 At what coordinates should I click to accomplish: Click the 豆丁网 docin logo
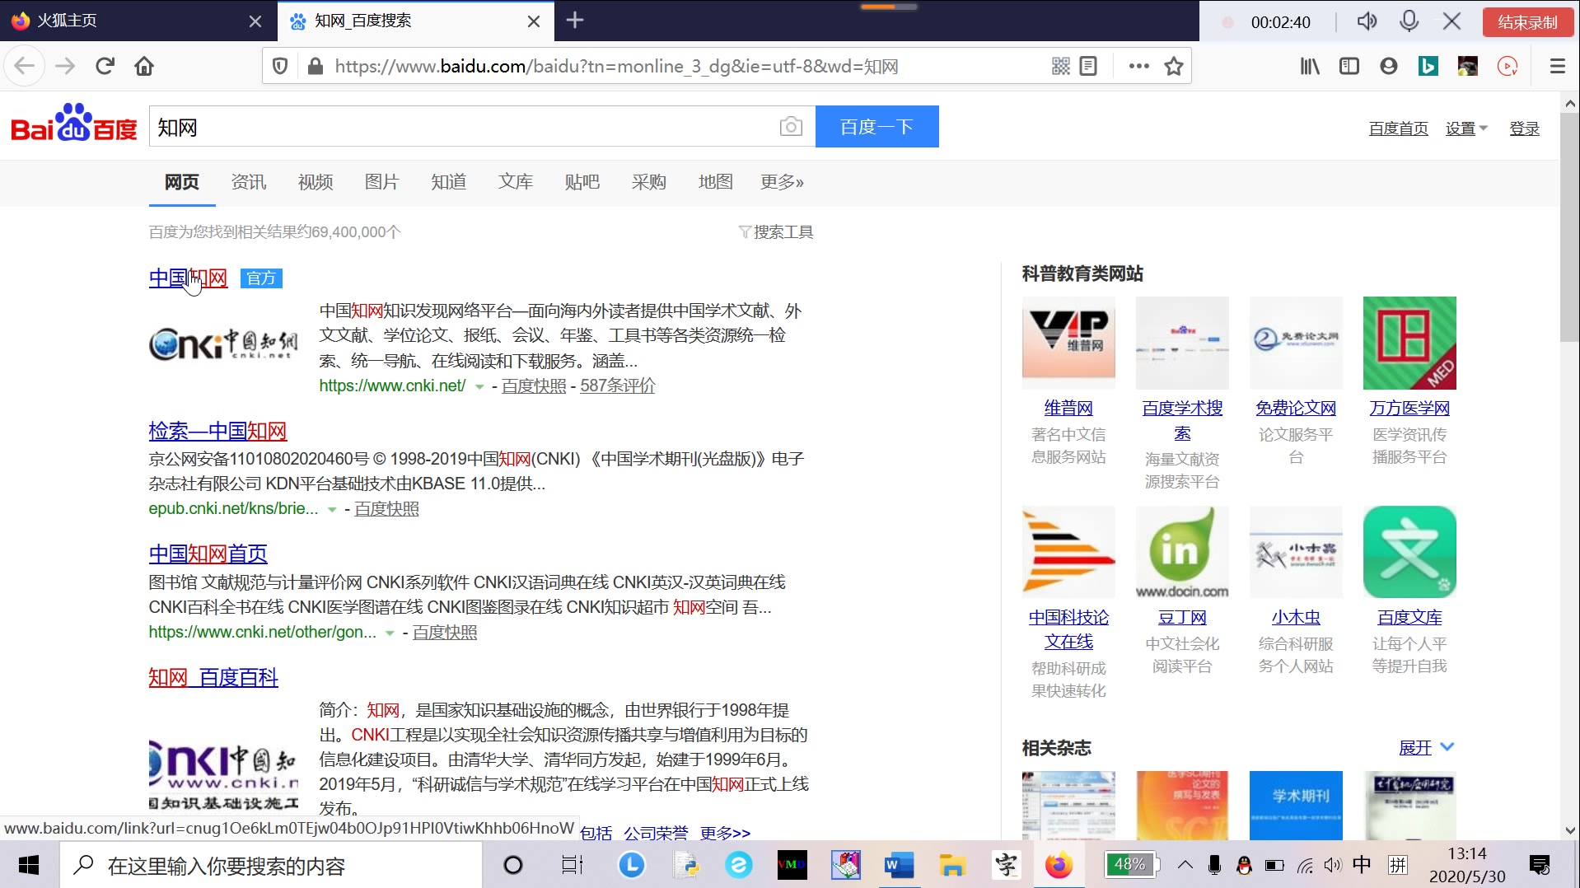point(1182,552)
